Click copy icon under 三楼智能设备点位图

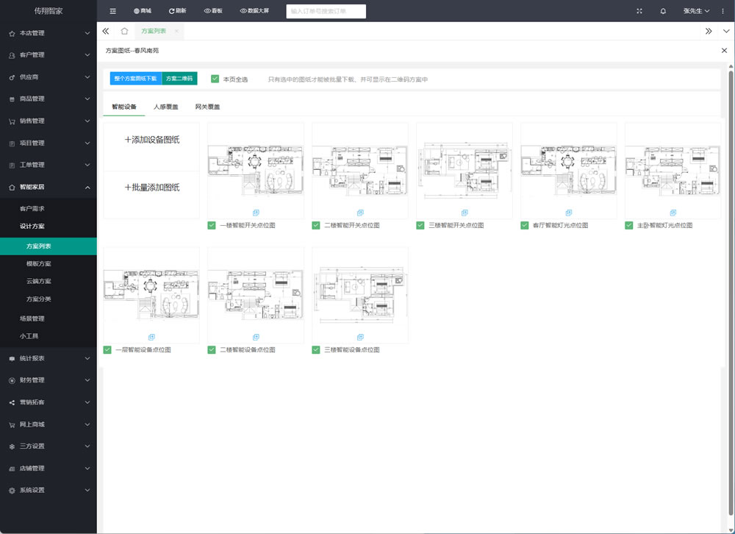tap(360, 337)
